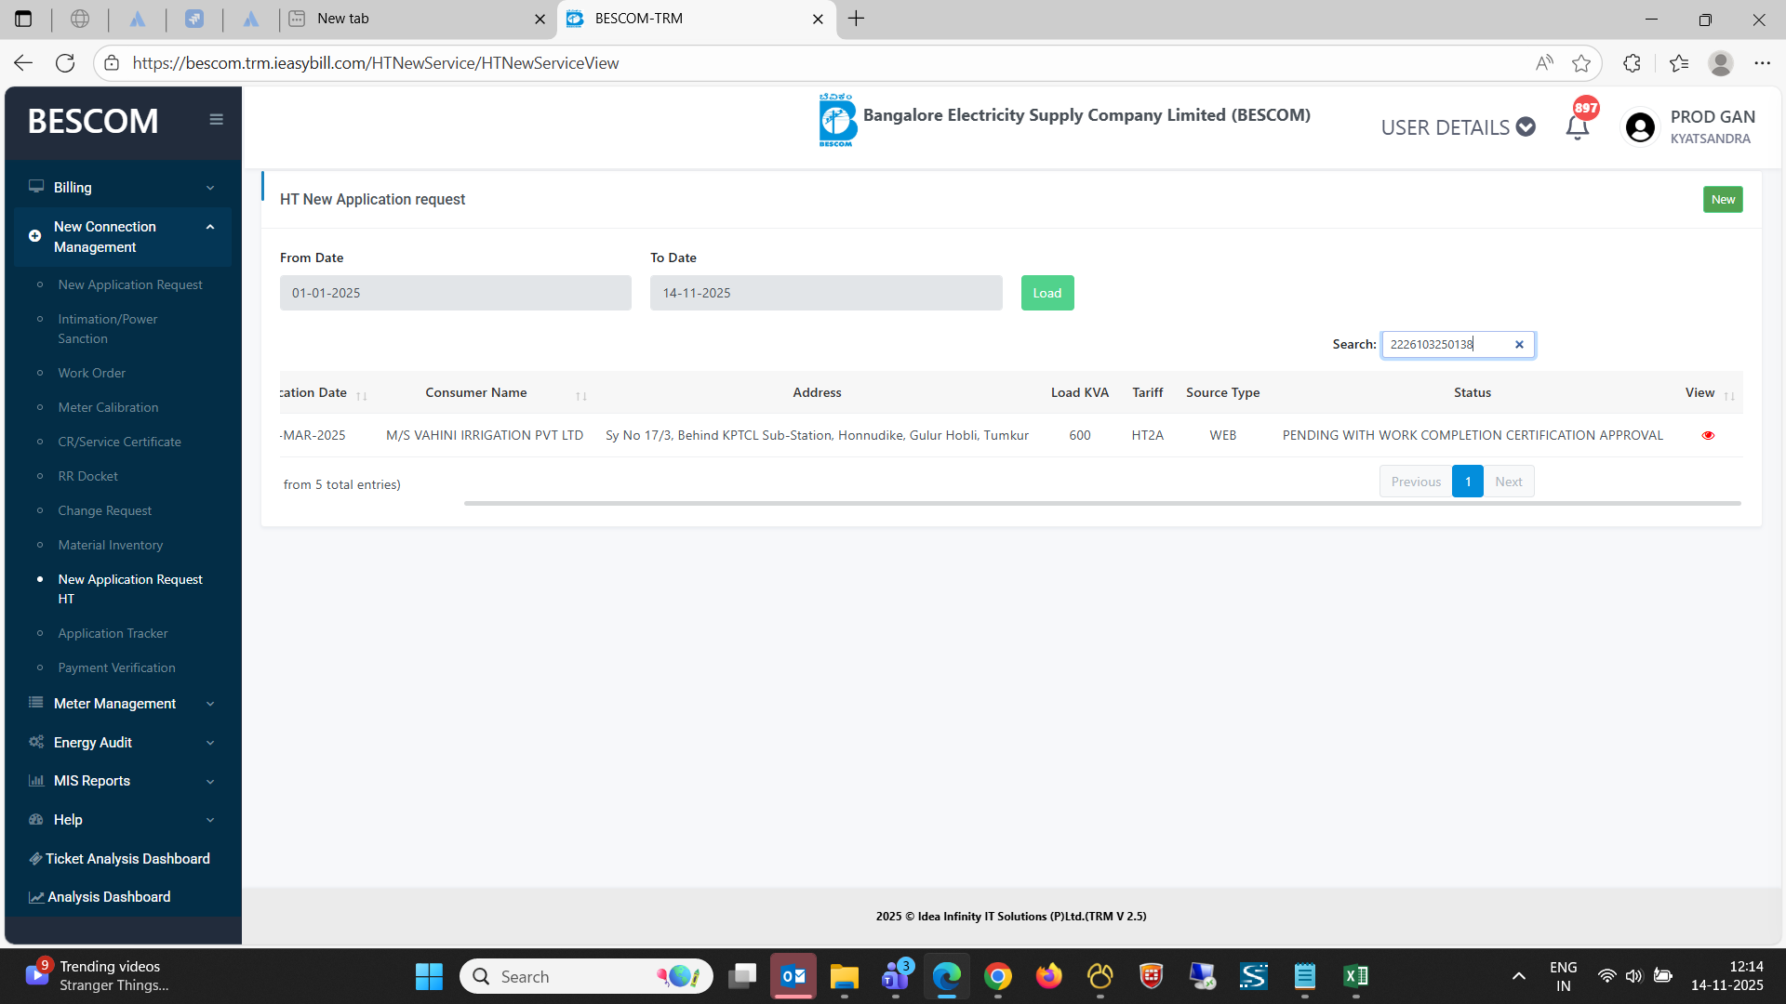Refresh the page with reload icon
The width and height of the screenshot is (1786, 1004).
pos(65,63)
